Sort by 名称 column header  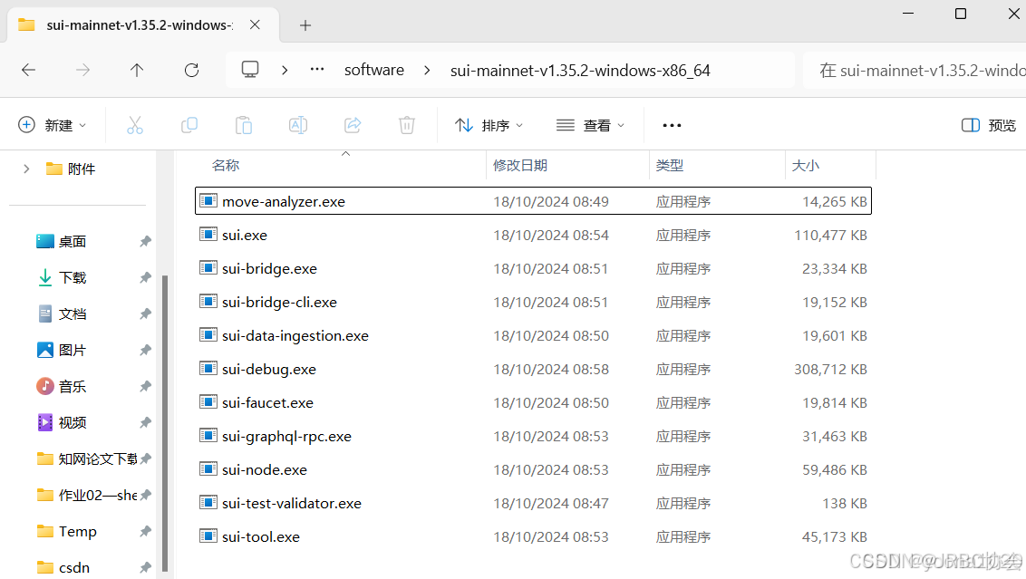click(226, 166)
